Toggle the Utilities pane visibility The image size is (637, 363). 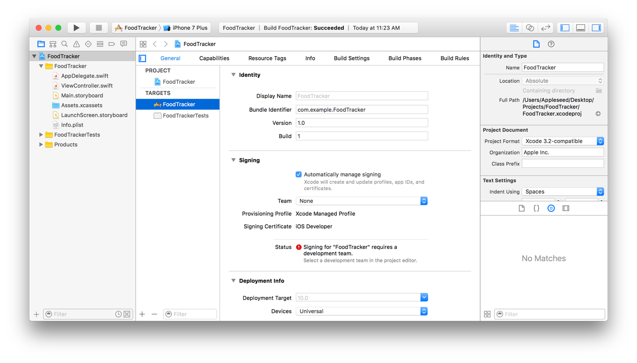click(596, 28)
